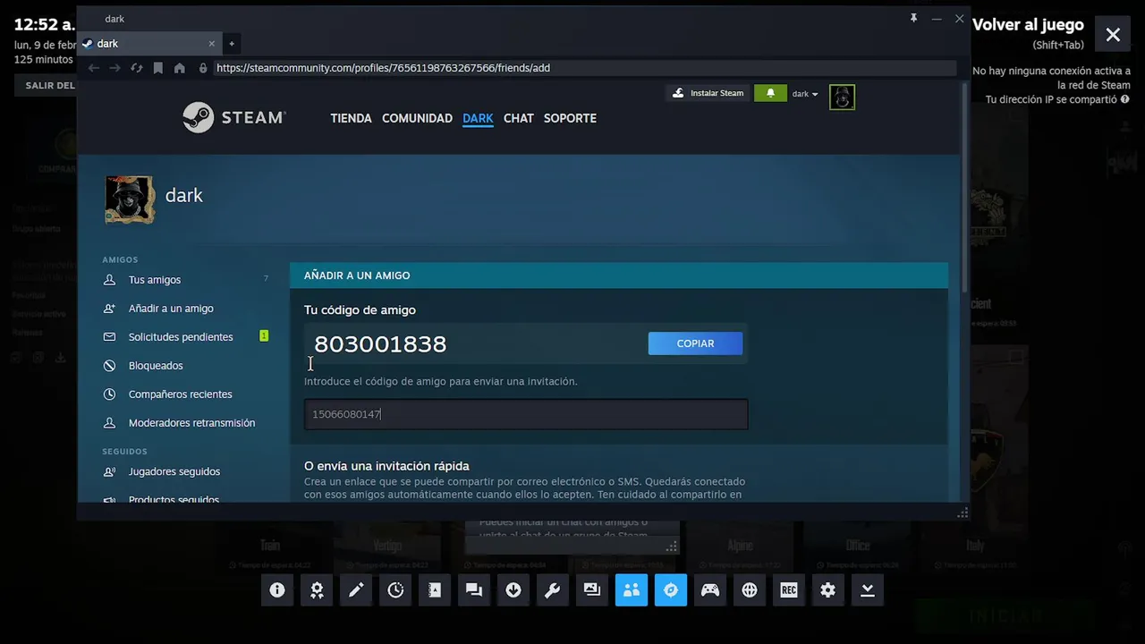Image resolution: width=1145 pixels, height=644 pixels.
Task: Click the Instalar Steam button
Action: pyautogui.click(x=708, y=93)
